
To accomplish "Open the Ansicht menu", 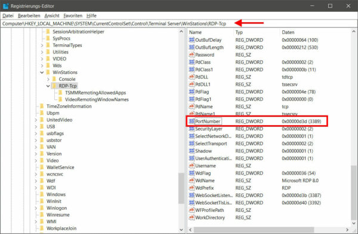I will (x=52, y=15).
